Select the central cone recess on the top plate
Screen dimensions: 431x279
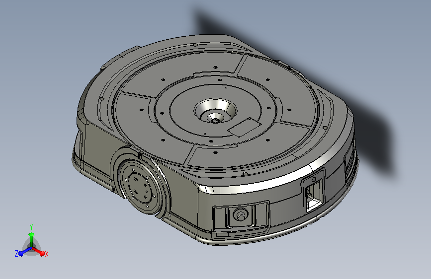coord(216,111)
